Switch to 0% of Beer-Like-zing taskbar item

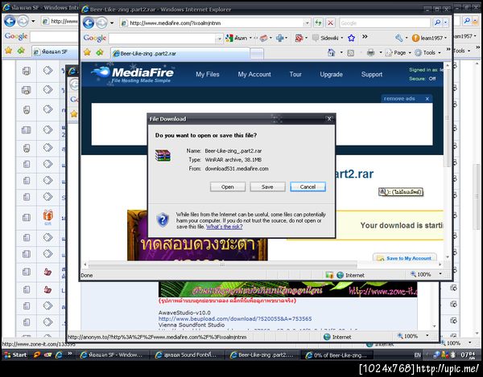pyautogui.click(x=336, y=355)
